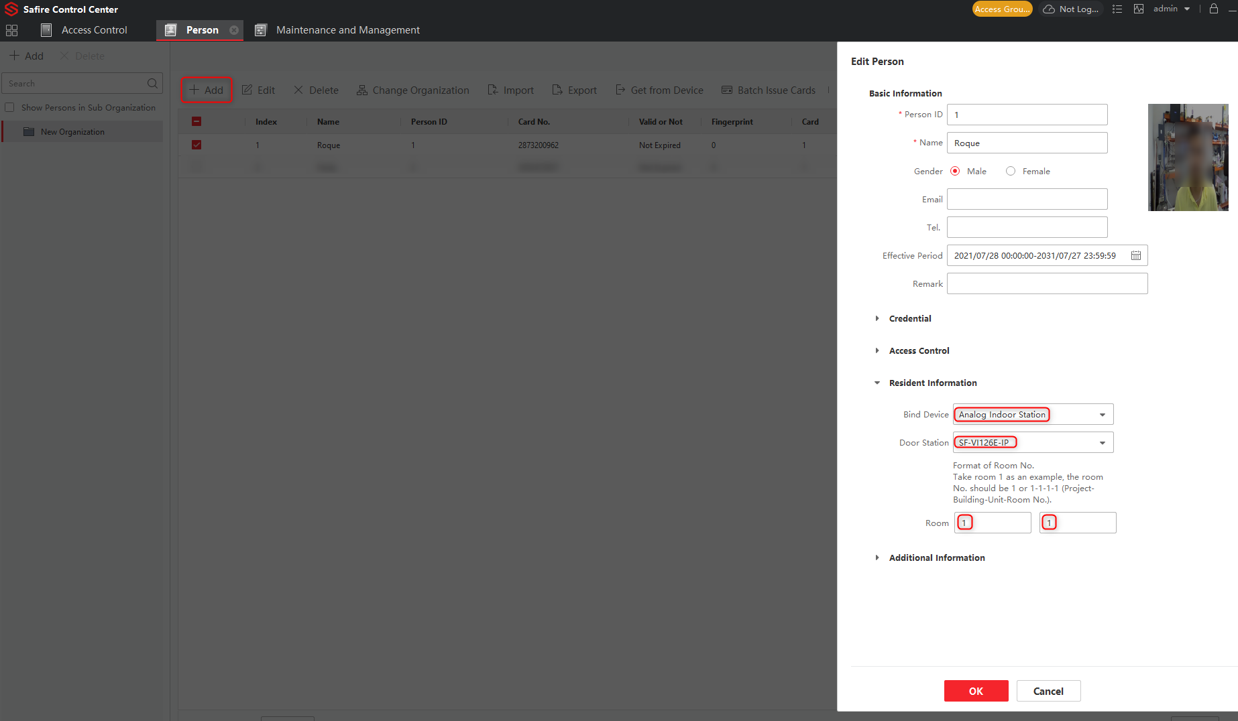Open the Bind Device dropdown
Image resolution: width=1238 pixels, height=721 pixels.
1102,415
